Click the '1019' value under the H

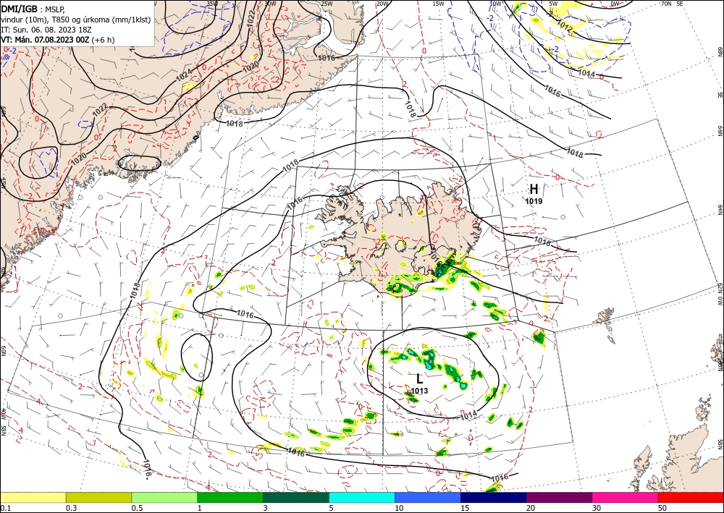[534, 201]
